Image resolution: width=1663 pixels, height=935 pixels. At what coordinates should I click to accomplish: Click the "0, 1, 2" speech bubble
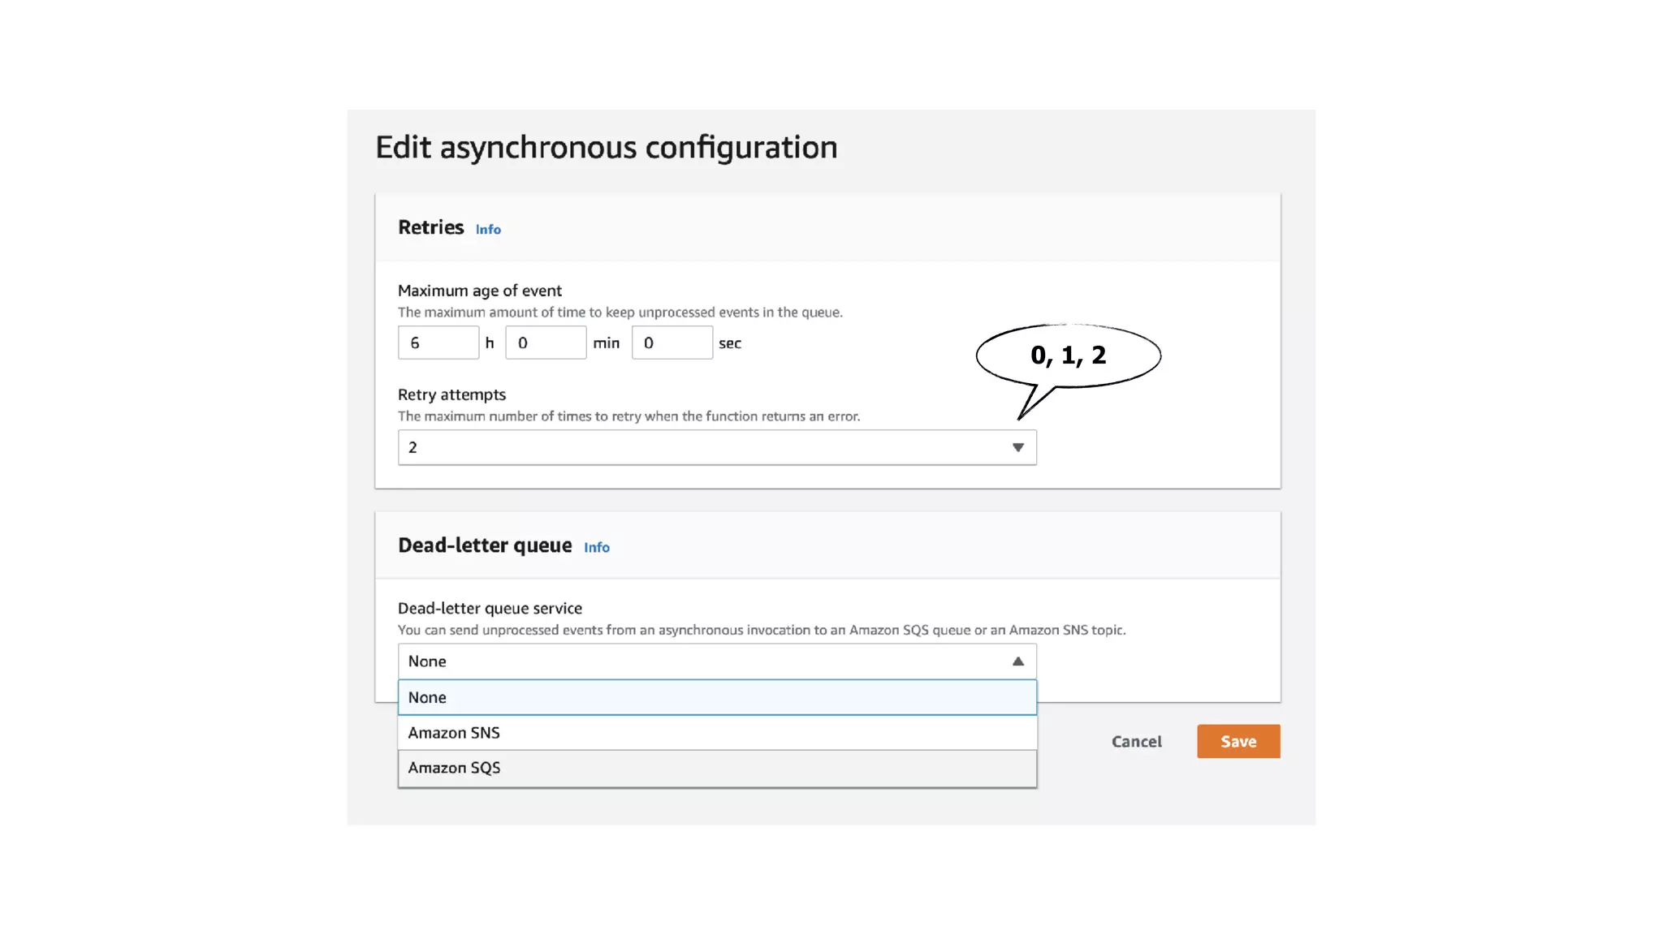pos(1068,355)
